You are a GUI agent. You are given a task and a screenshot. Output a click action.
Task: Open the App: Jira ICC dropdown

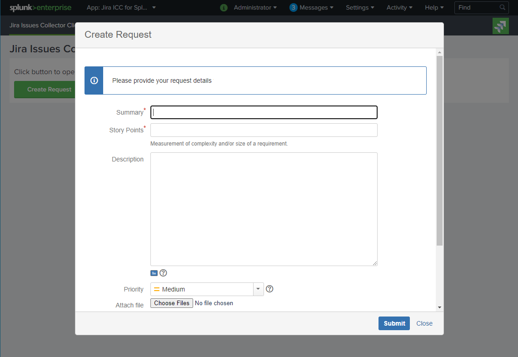(x=121, y=7)
